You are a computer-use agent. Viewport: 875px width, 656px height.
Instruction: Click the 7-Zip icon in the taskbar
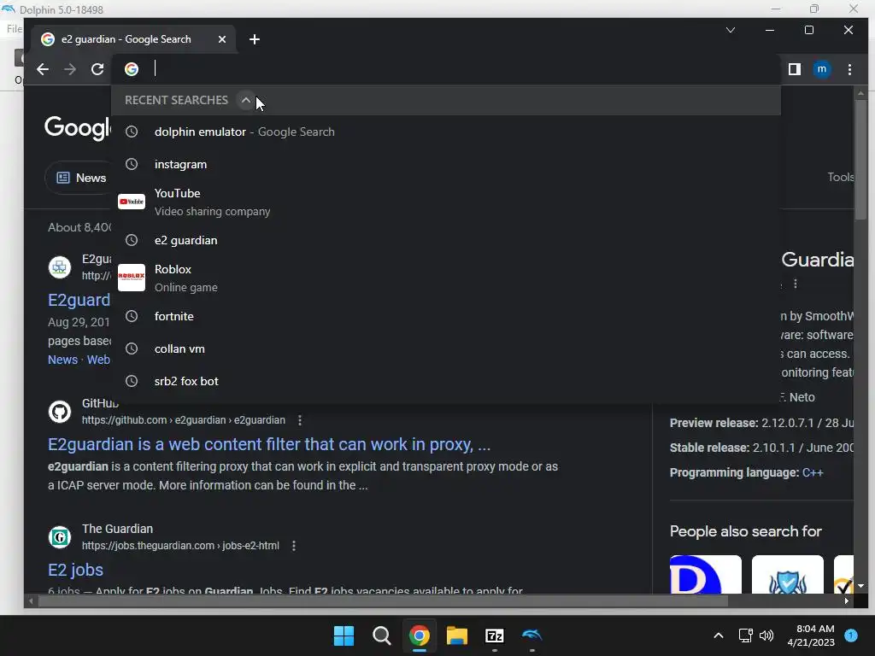(495, 635)
